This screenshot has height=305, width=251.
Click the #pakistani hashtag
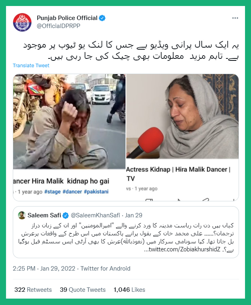coord(96,192)
